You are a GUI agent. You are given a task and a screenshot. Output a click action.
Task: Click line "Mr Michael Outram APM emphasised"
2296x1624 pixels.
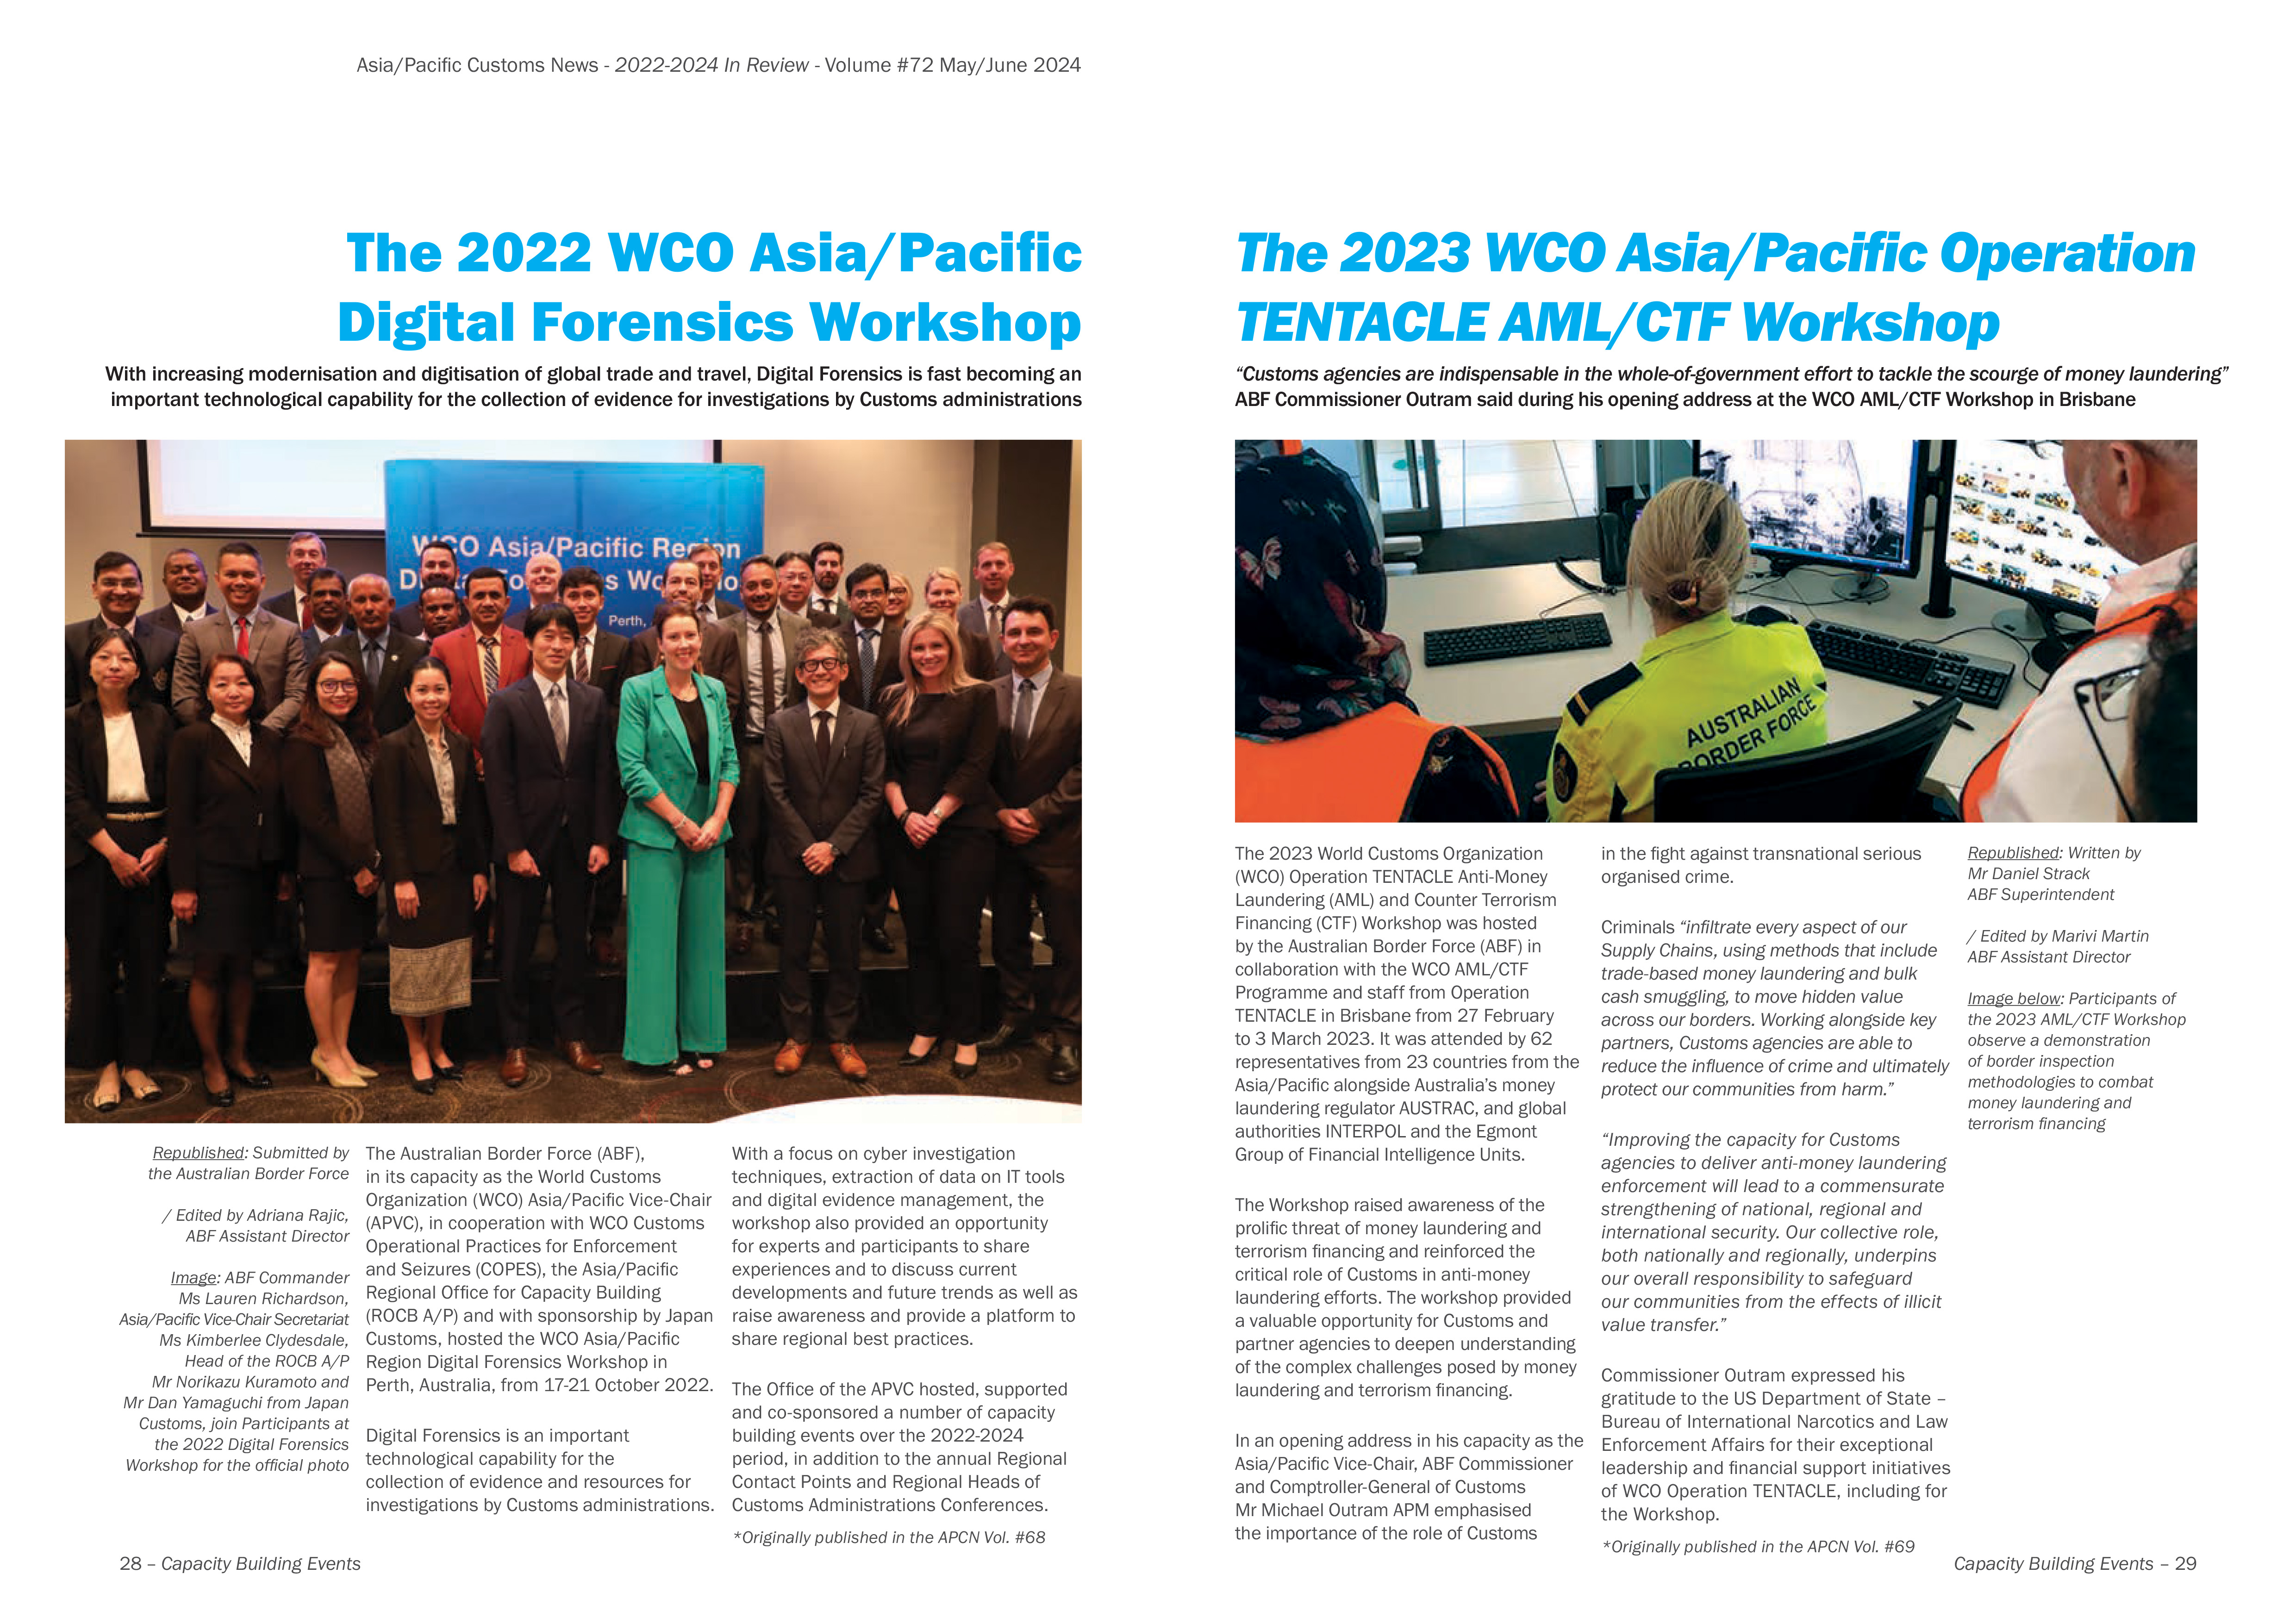[1383, 1510]
